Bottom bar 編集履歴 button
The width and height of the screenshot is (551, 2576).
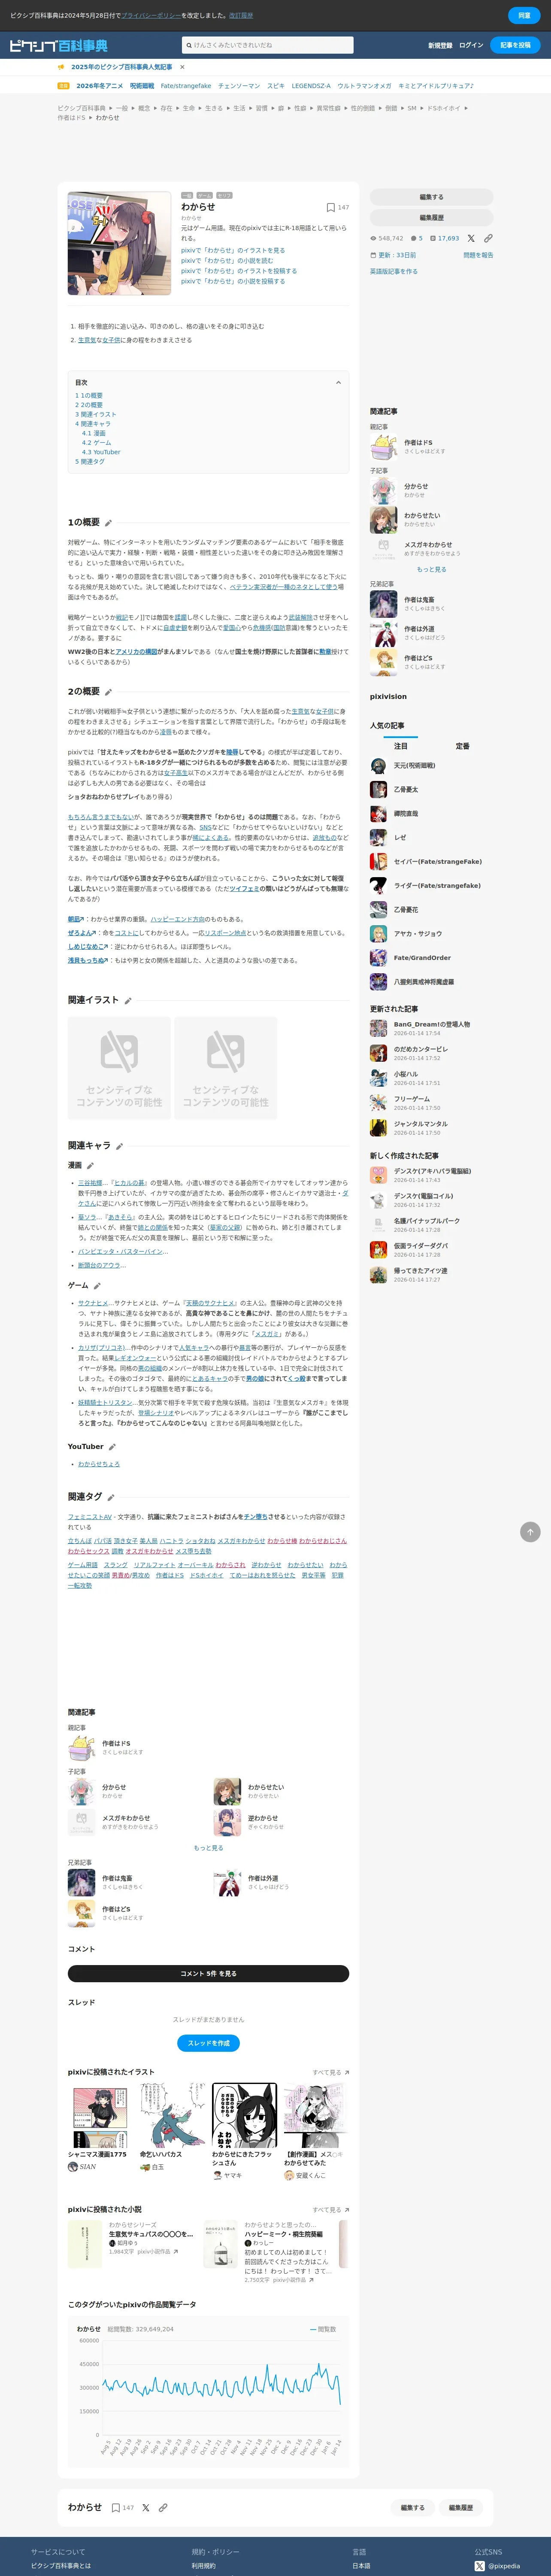[x=461, y=2508]
